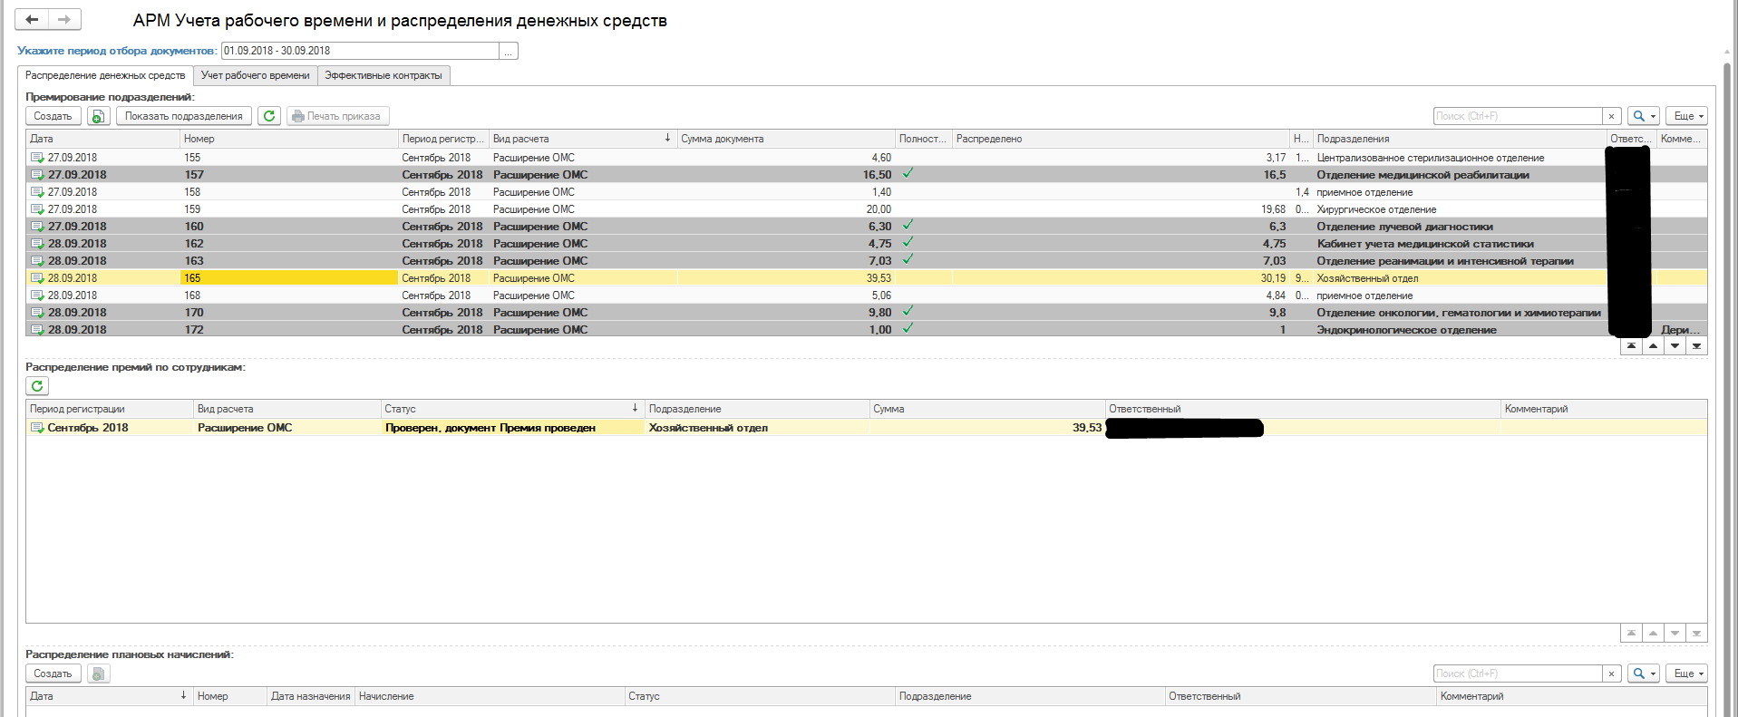Click Создать in Премирование подразделений toolbar
This screenshot has width=1738, height=717.
point(53,116)
